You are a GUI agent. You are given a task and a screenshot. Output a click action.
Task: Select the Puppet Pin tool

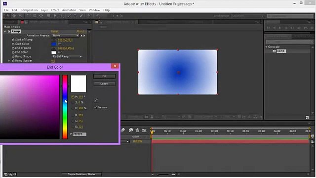point(97,16)
